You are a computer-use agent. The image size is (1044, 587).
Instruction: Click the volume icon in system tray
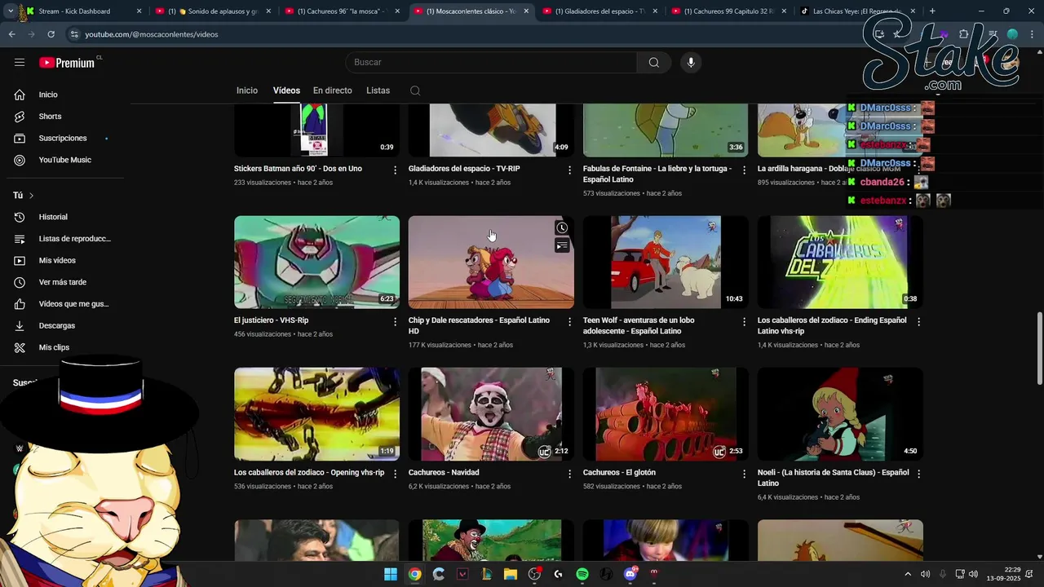click(x=973, y=574)
